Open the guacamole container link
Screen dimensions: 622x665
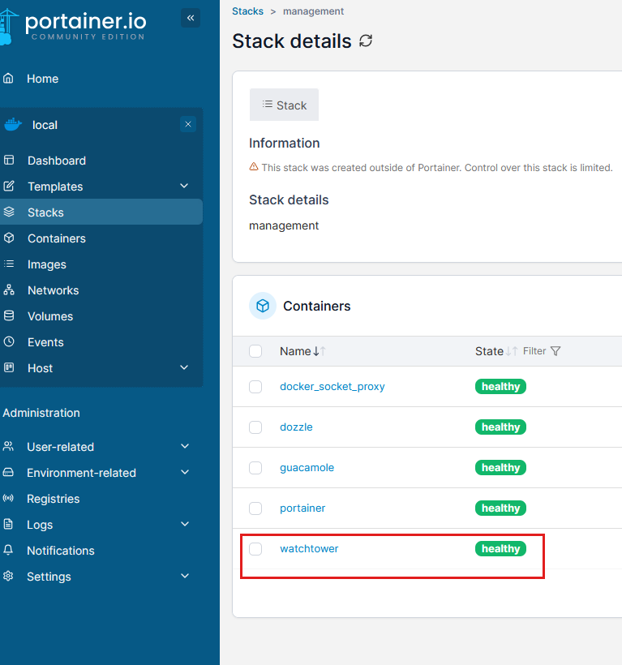tap(307, 467)
